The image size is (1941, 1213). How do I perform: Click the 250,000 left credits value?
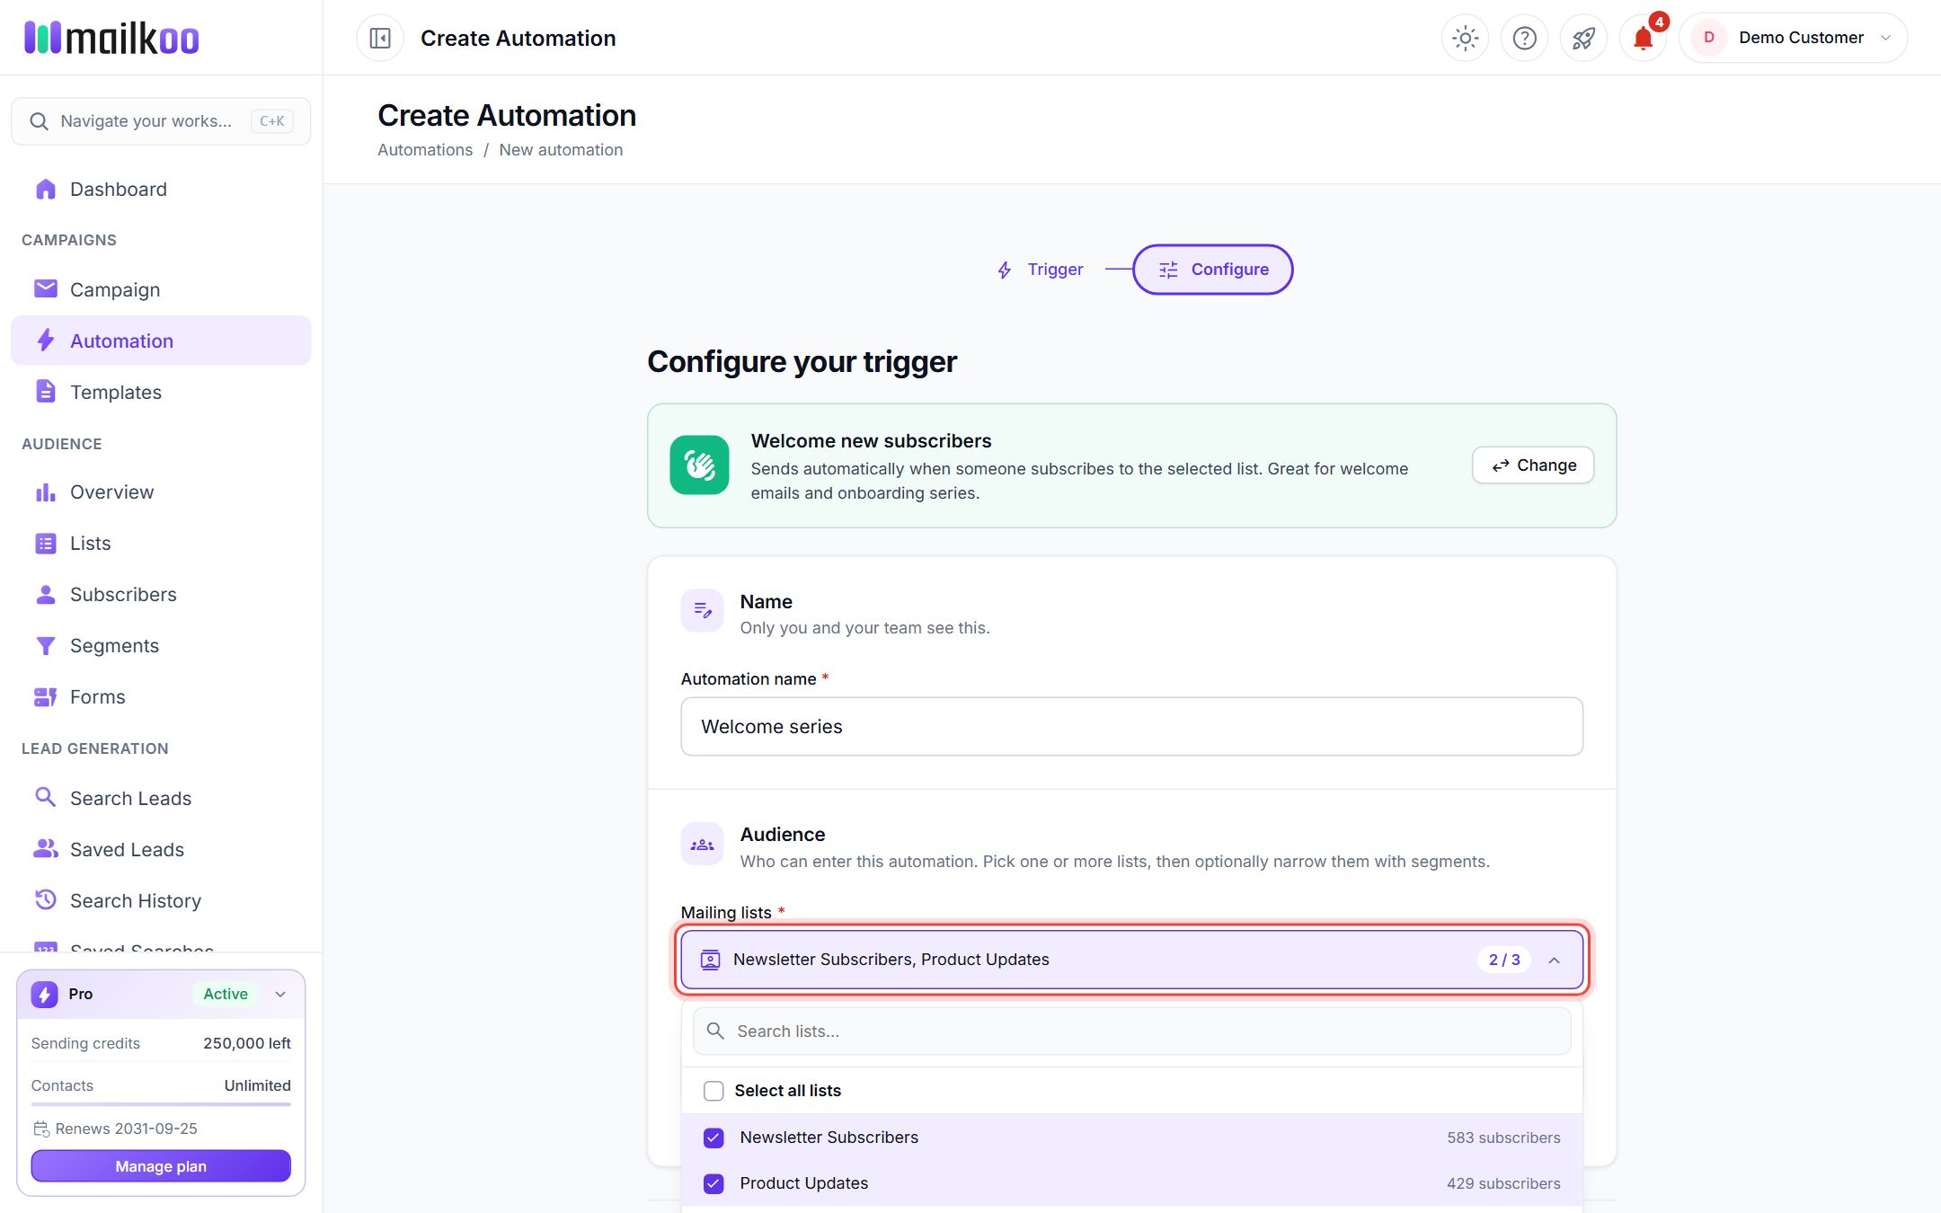pyautogui.click(x=247, y=1043)
